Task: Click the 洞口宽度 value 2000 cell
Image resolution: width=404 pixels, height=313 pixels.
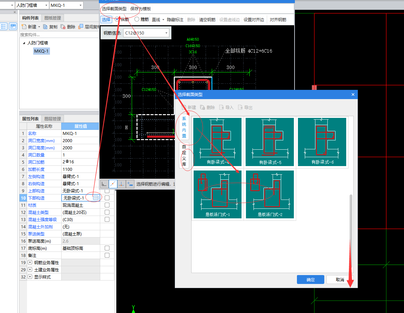Action: click(80, 140)
